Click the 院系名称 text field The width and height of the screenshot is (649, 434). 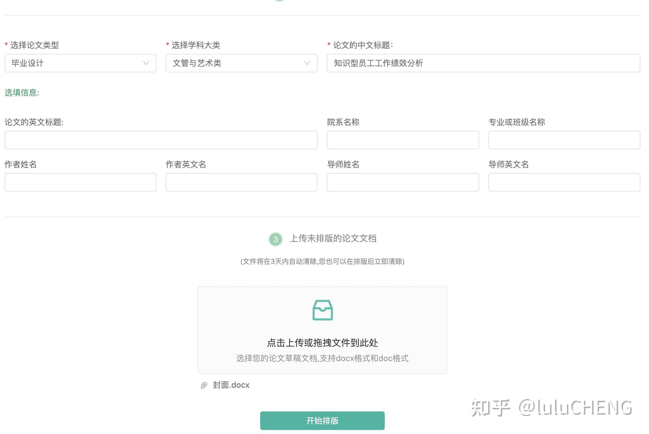(x=403, y=140)
